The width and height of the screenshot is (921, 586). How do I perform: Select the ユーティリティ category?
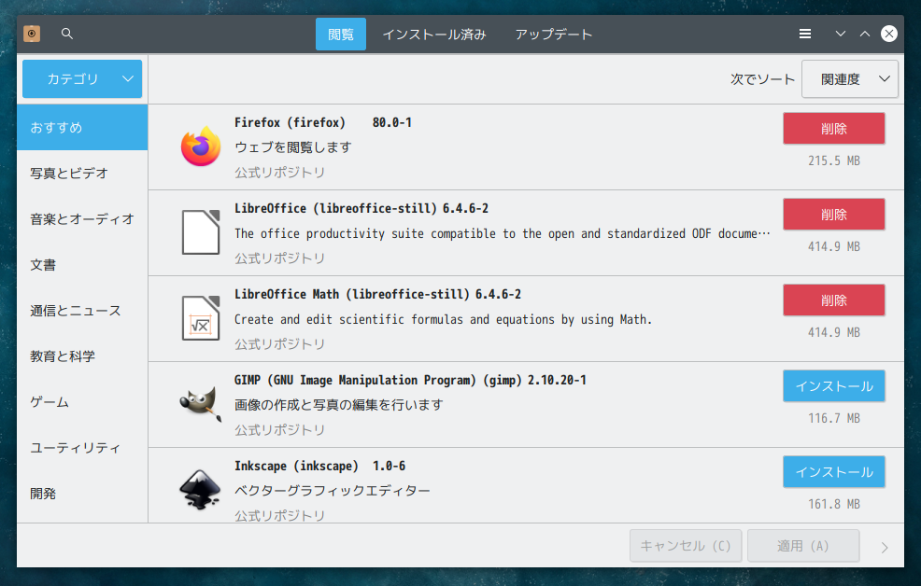coord(82,448)
